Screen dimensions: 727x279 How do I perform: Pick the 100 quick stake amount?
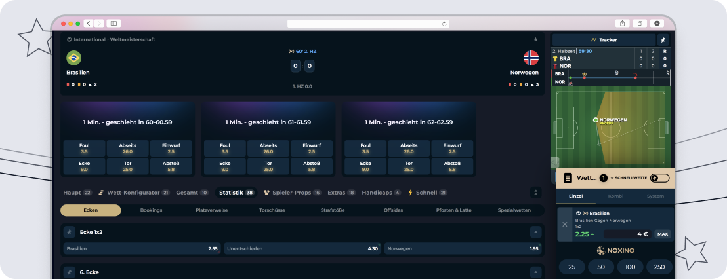coord(630,267)
